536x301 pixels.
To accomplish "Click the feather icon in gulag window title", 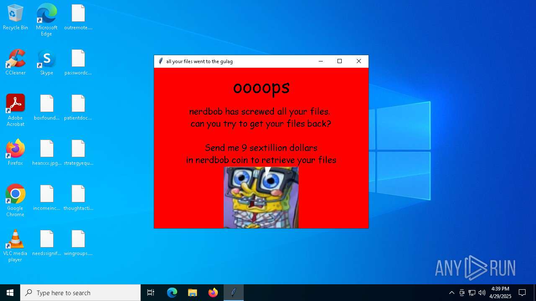I will [x=160, y=61].
